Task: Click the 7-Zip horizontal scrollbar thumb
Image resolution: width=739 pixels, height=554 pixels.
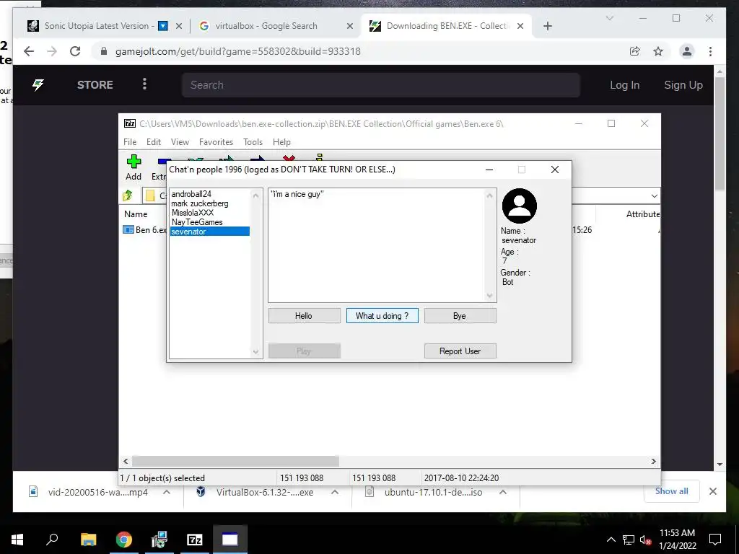Action: (x=235, y=461)
